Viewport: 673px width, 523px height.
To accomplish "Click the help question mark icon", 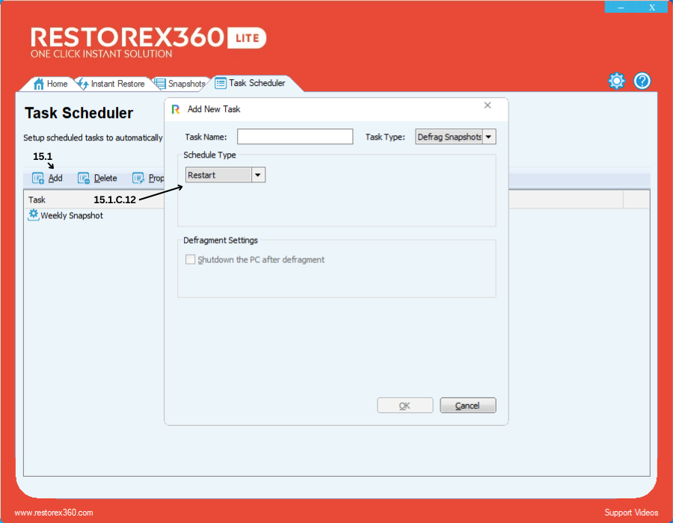I will pyautogui.click(x=642, y=81).
